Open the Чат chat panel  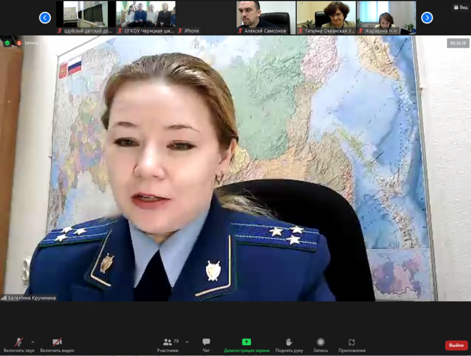(x=206, y=344)
